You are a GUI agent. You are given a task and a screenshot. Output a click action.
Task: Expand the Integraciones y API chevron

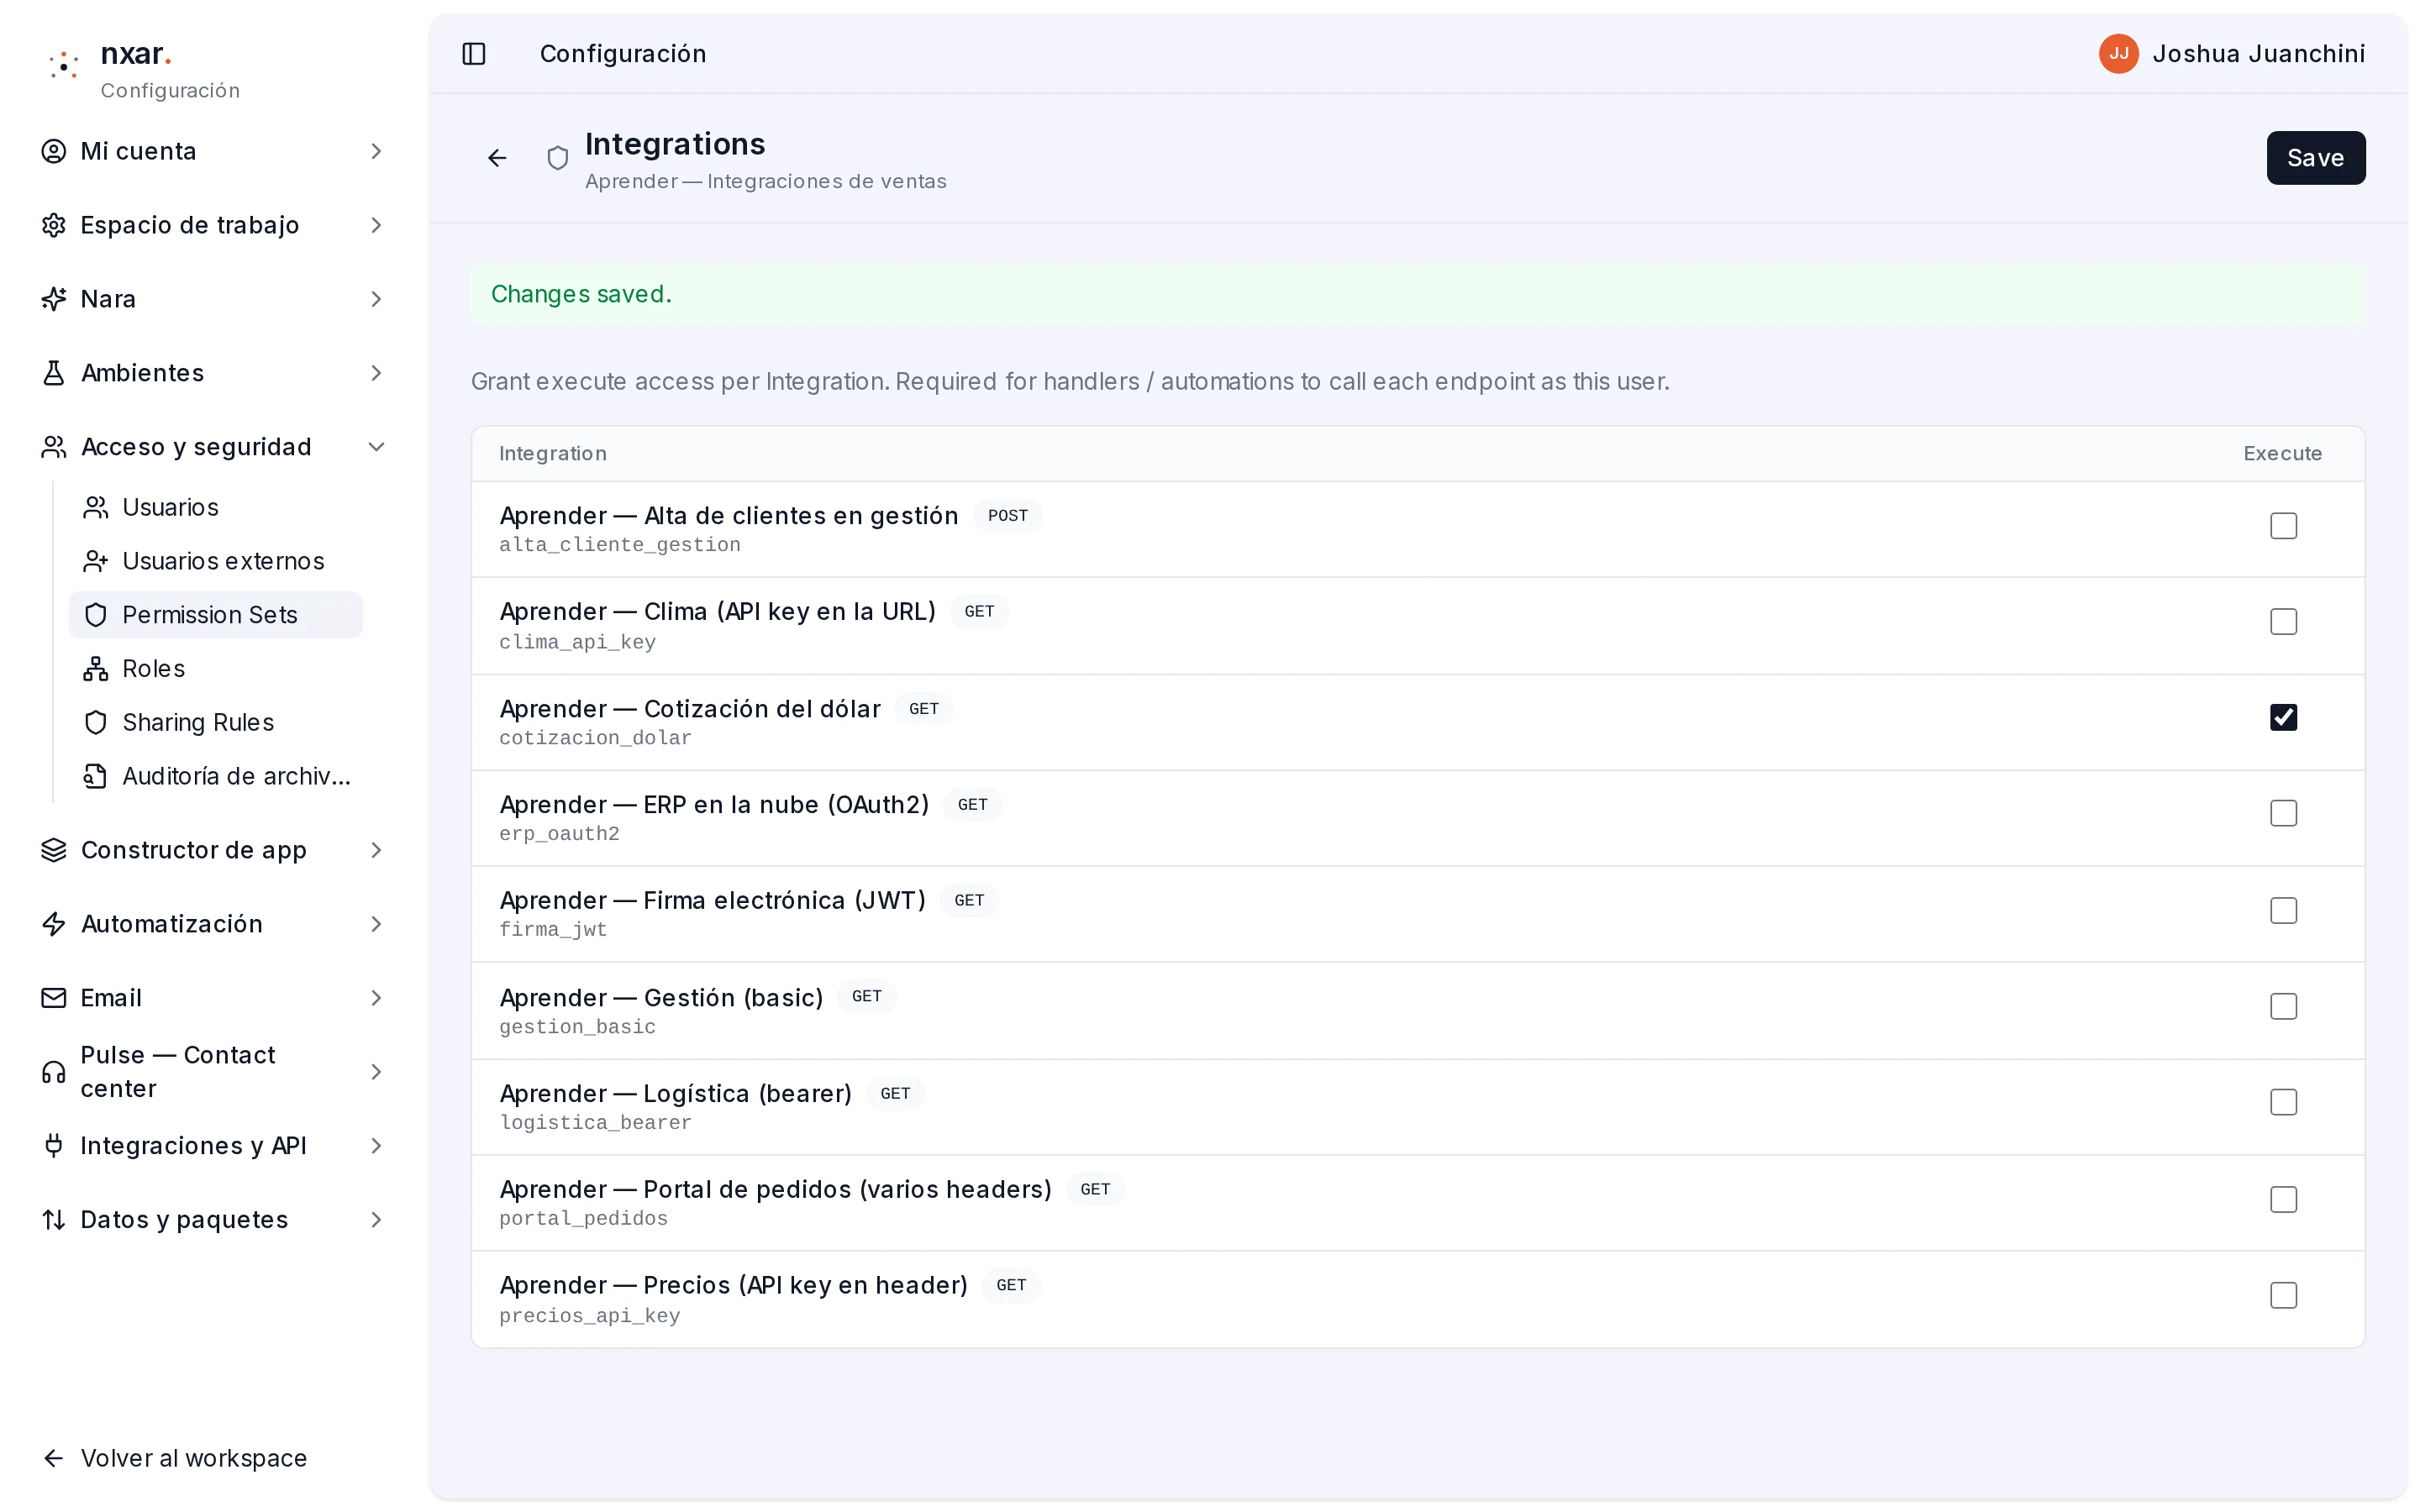pos(376,1146)
